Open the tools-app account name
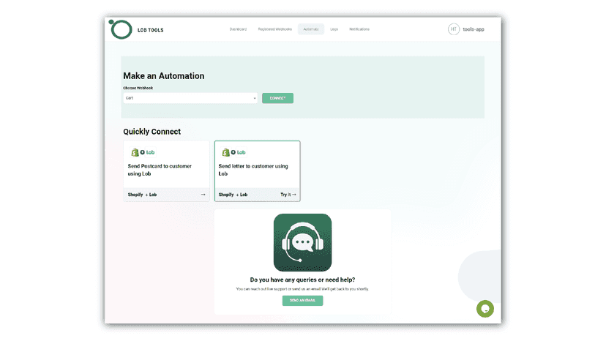 474,29
